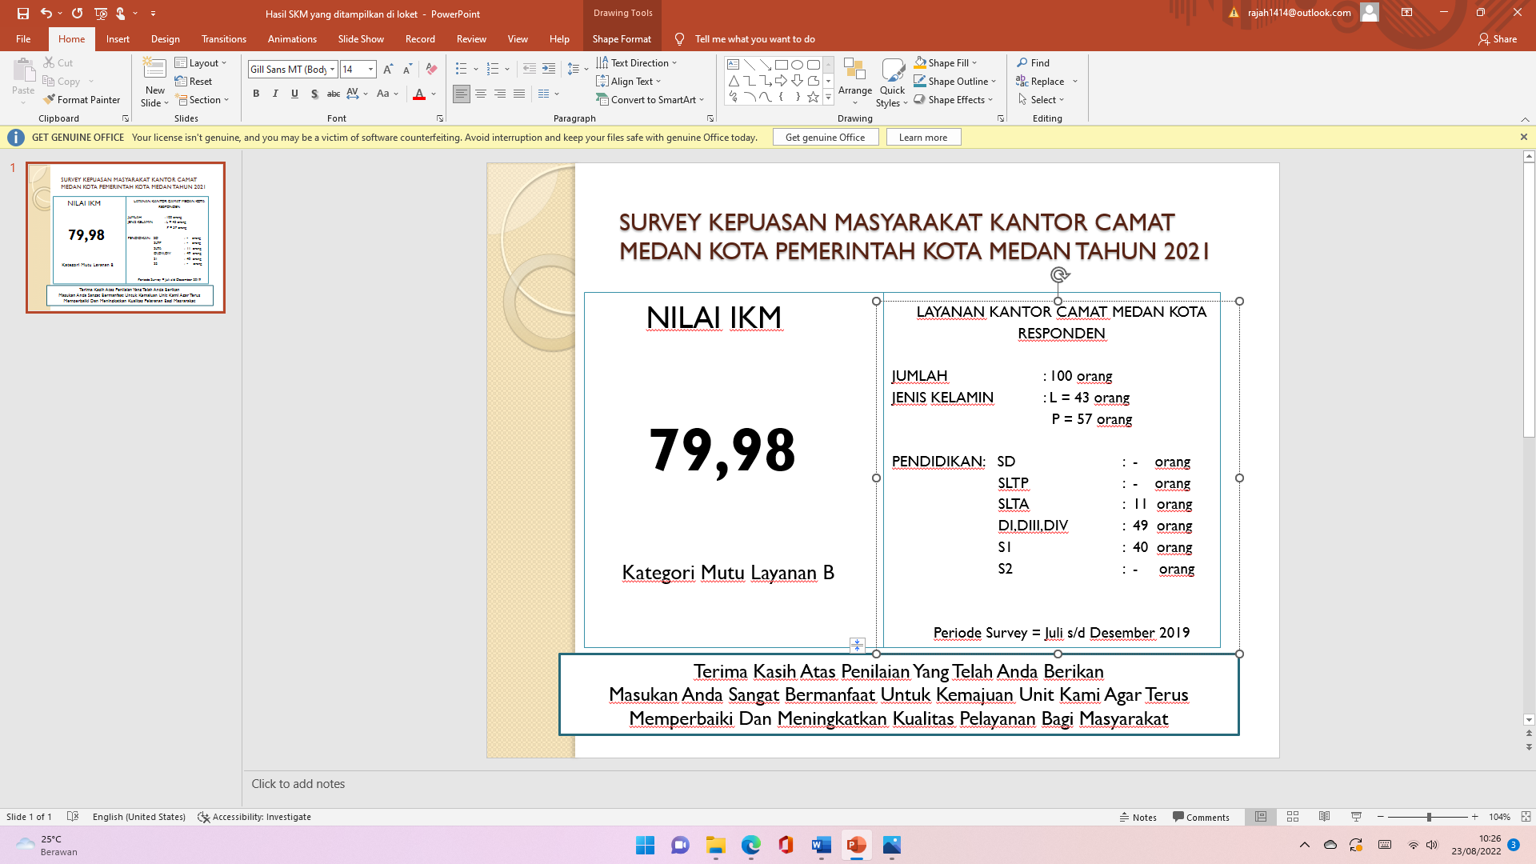Click the Get genuine Office button
This screenshot has width=1536, height=864.
(826, 137)
